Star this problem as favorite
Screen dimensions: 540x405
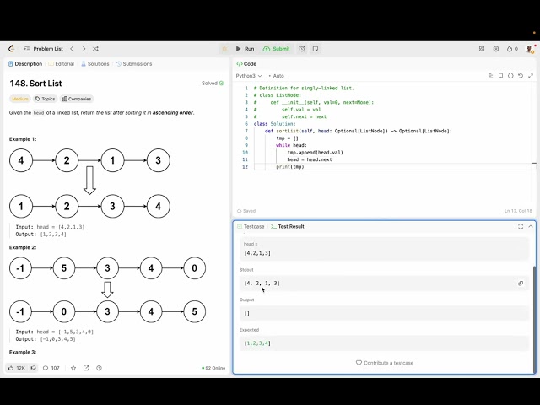click(x=73, y=368)
